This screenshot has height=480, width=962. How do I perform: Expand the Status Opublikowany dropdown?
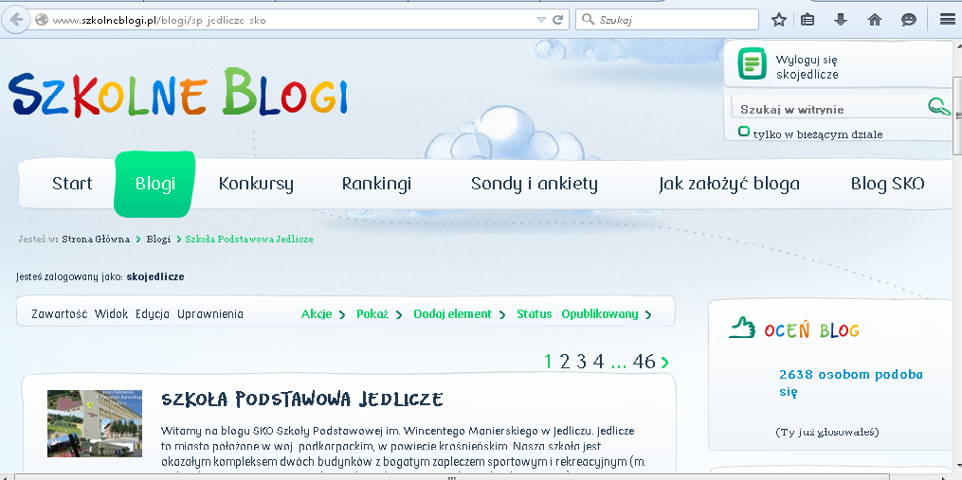click(x=584, y=314)
